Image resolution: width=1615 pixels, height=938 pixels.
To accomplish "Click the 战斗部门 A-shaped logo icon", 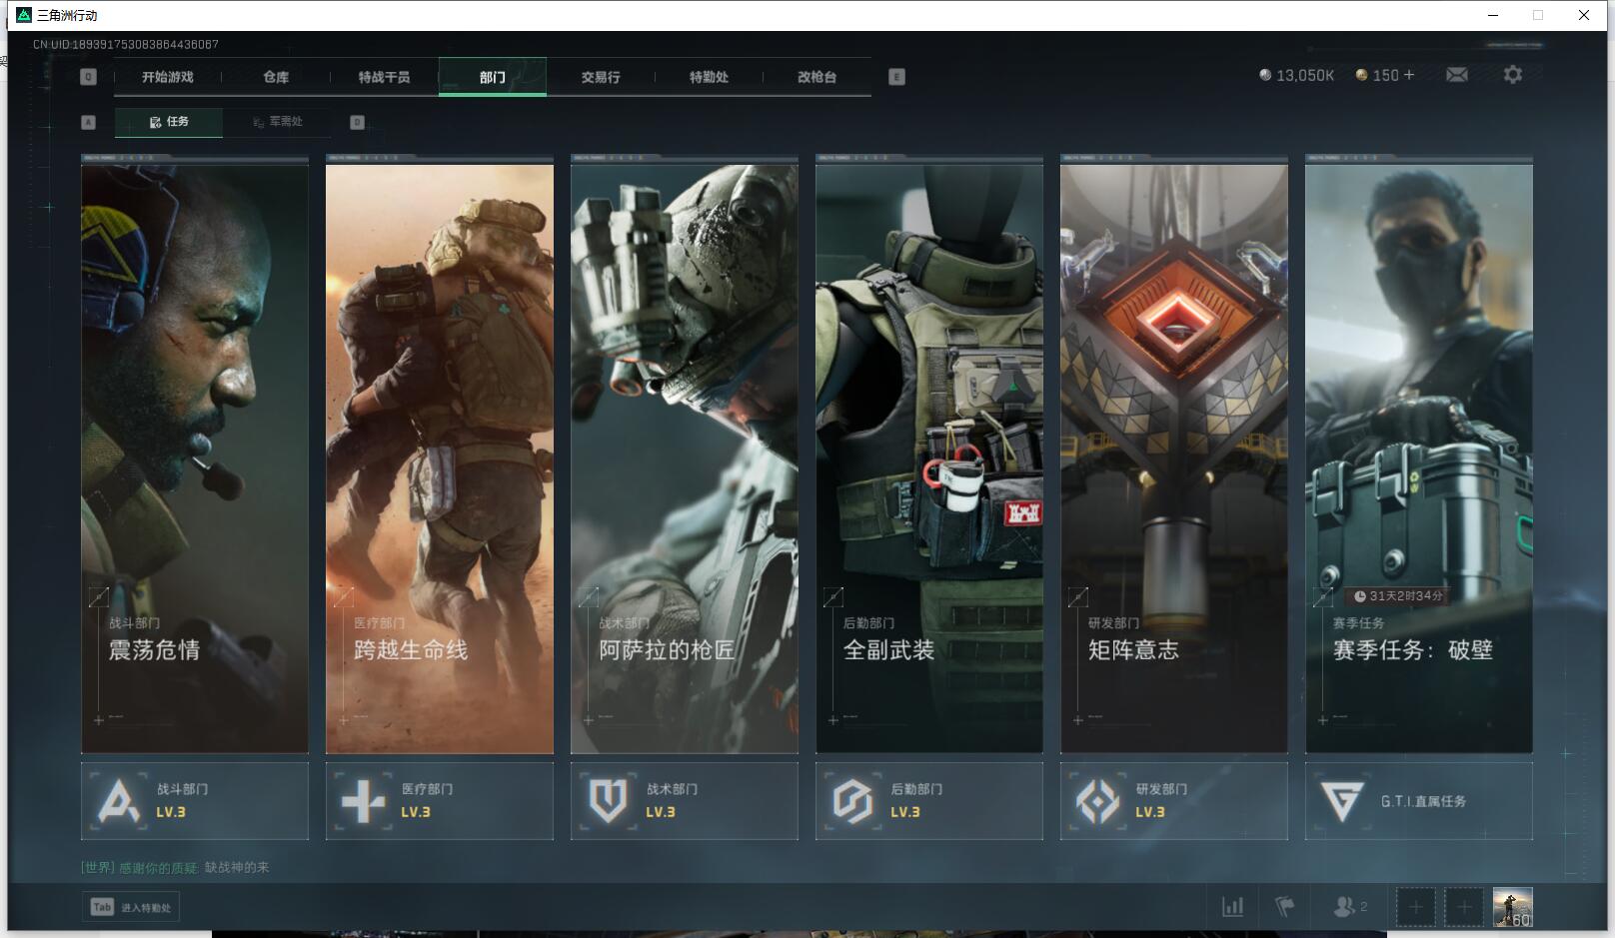I will [x=119, y=801].
